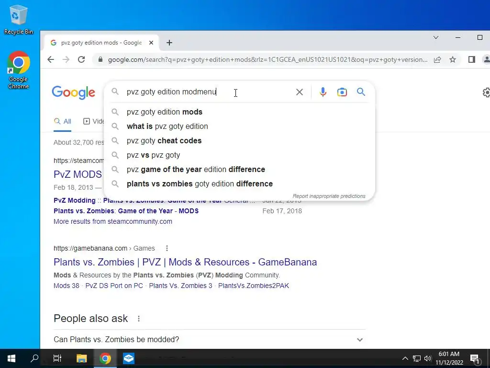This screenshot has width=490, height=368.
Task: Go back with Chrome's back arrow
Action: [x=51, y=59]
